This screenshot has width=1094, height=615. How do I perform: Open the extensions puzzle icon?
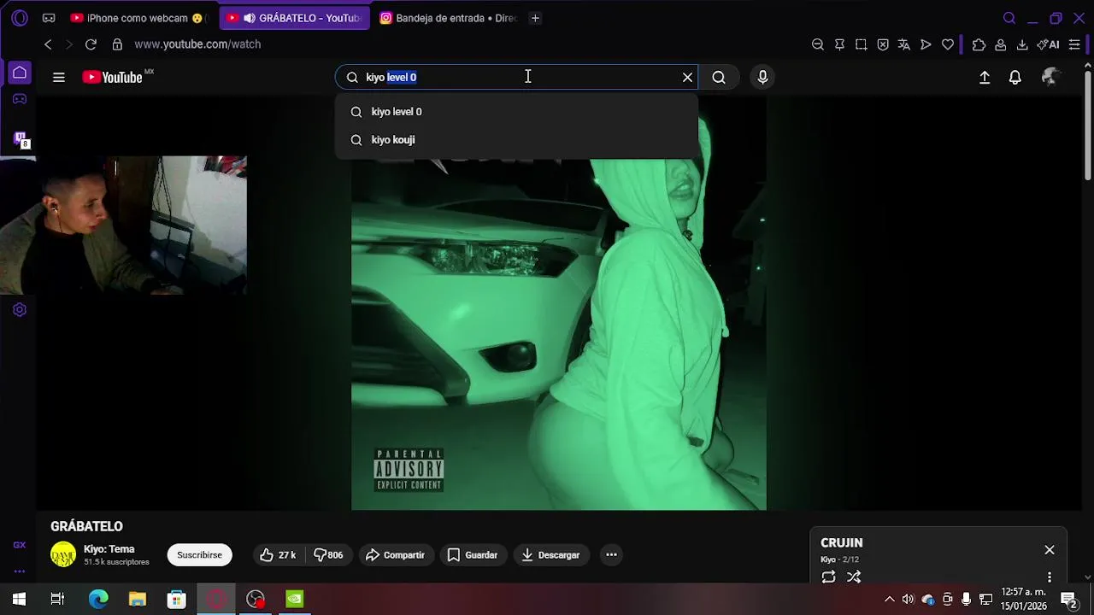click(x=979, y=44)
